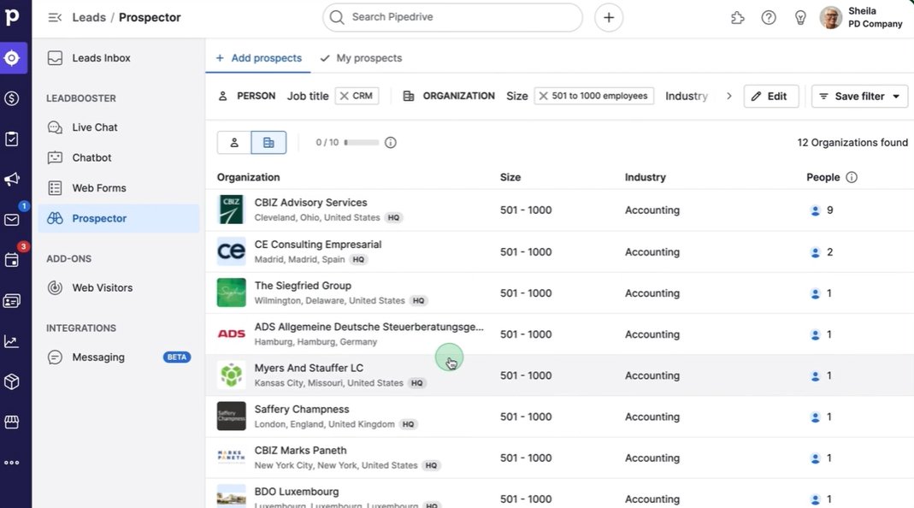Click CBIZ Advisory Services logo thumbnail
This screenshot has width=914, height=508.
pos(232,210)
